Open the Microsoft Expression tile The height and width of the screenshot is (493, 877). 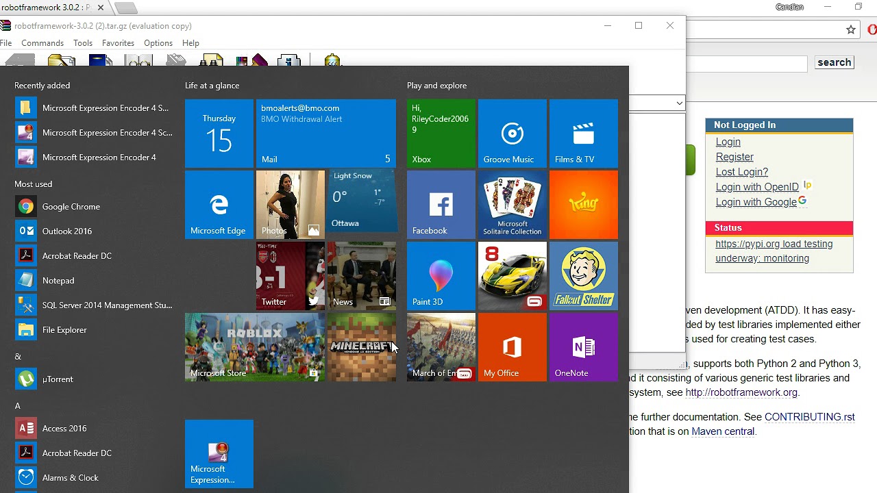tap(219, 454)
